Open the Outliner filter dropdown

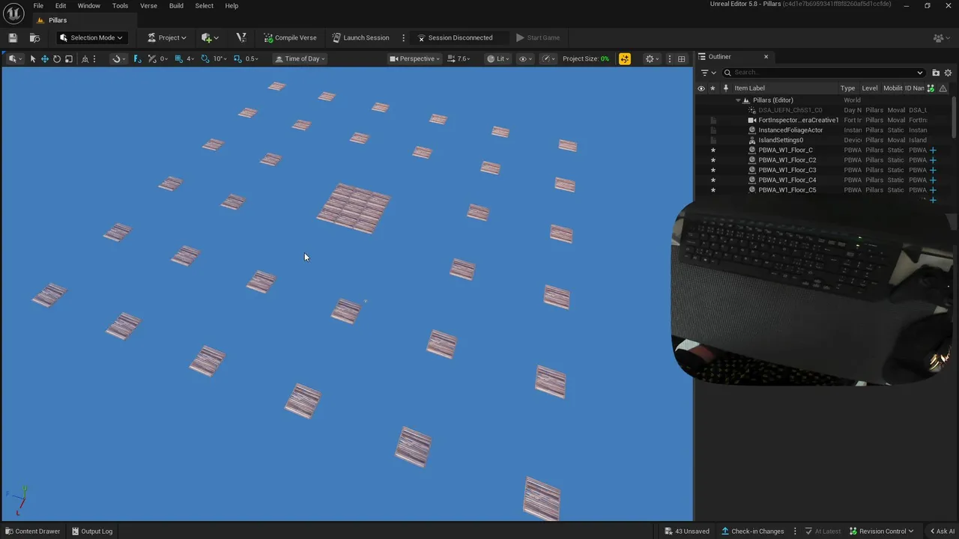708,73
